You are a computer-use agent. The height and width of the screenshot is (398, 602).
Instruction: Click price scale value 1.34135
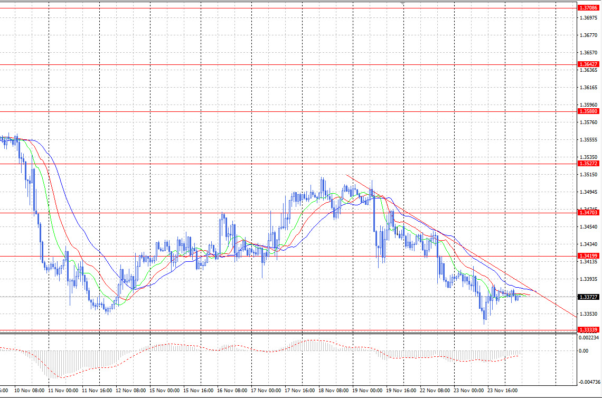pyautogui.click(x=588, y=262)
